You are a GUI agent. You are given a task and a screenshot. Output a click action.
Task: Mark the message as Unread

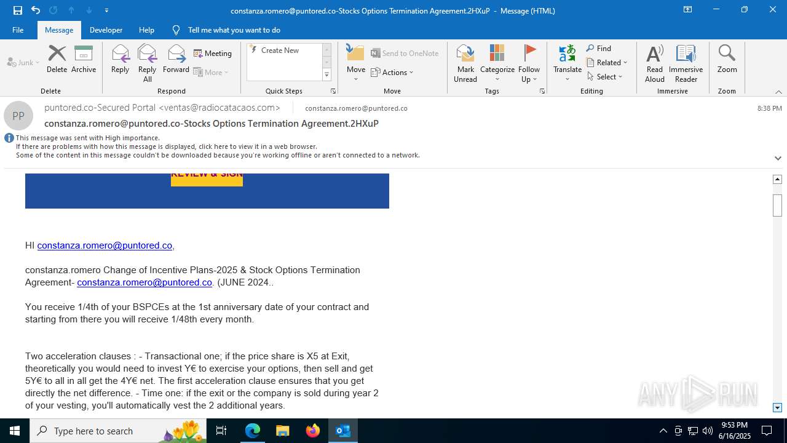click(x=465, y=63)
